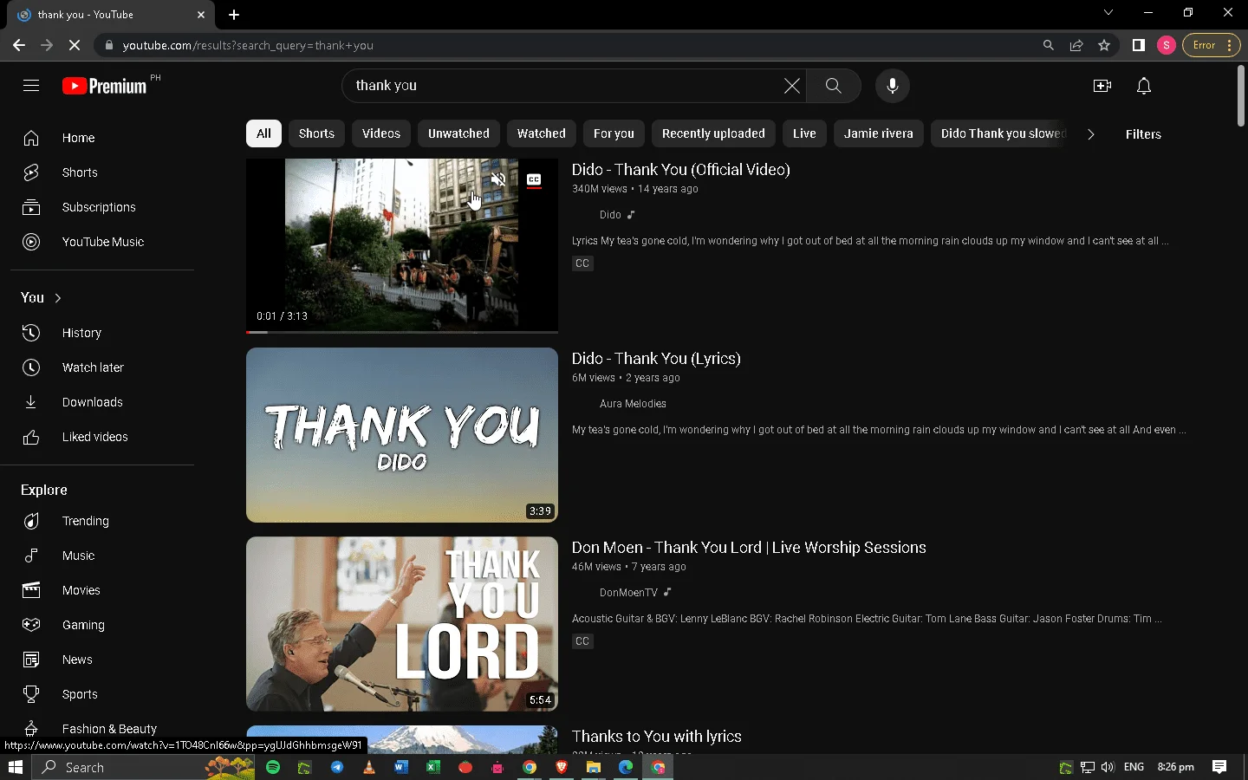Stop loading the page
This screenshot has width=1248, height=780.
[x=75, y=45]
